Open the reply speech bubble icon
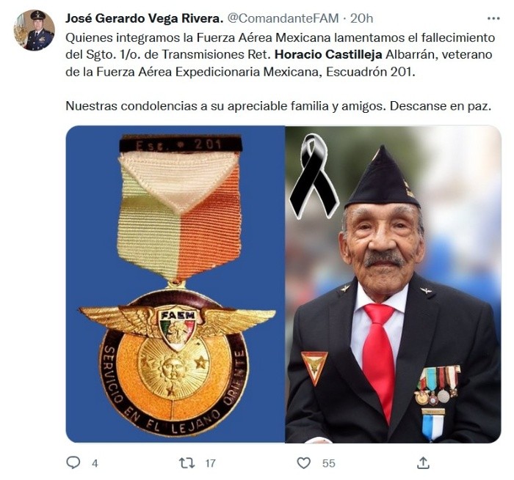This screenshot has width=514, height=480. pos(73,462)
